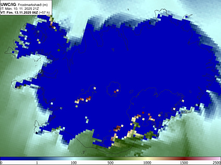Click the '500' label on the color scale

click(x=110, y=163)
